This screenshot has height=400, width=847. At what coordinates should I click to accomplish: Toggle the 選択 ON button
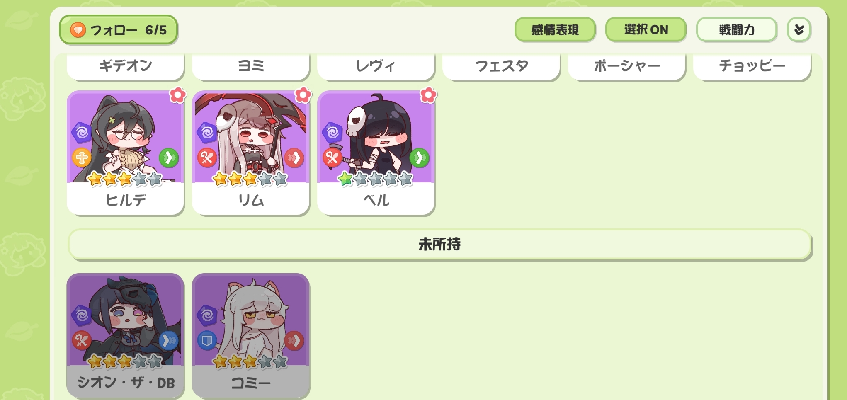(x=646, y=29)
